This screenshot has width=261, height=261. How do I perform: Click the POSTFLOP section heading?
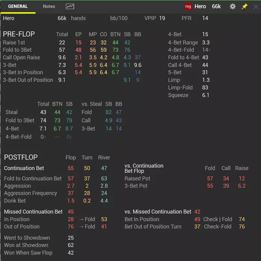point(21,157)
